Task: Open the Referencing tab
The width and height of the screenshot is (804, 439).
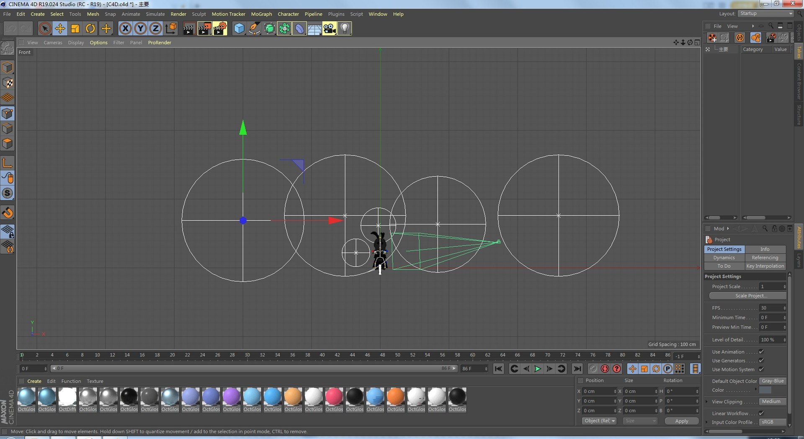Action: tap(765, 258)
